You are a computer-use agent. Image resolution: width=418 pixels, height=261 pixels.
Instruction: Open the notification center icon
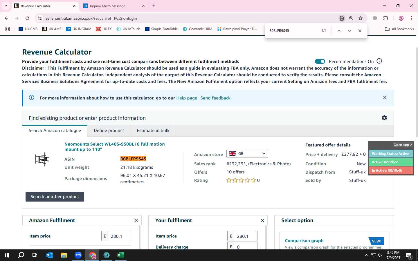409,256
